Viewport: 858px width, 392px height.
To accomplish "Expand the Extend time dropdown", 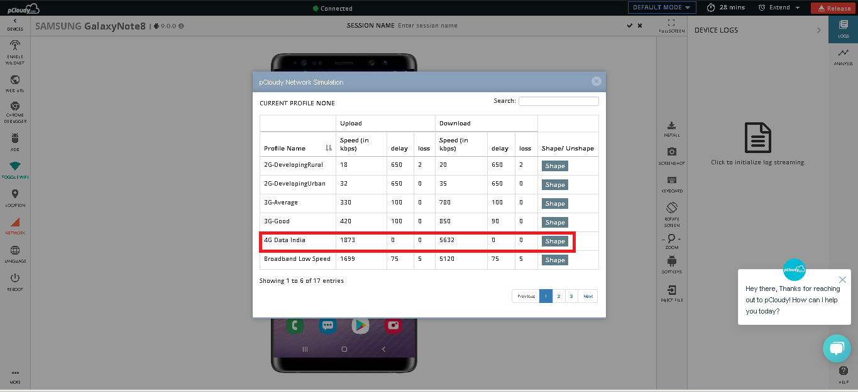I will pyautogui.click(x=780, y=8).
